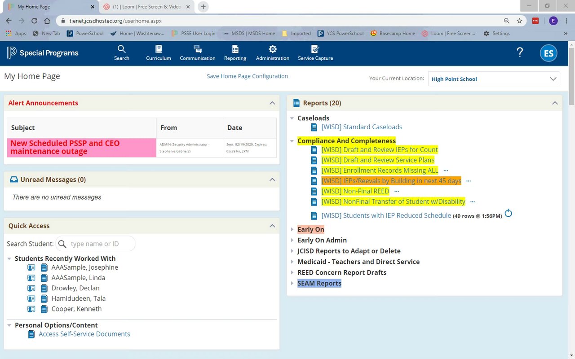
Task: Collapse the Alert Announcements panel
Action: pyautogui.click(x=272, y=103)
